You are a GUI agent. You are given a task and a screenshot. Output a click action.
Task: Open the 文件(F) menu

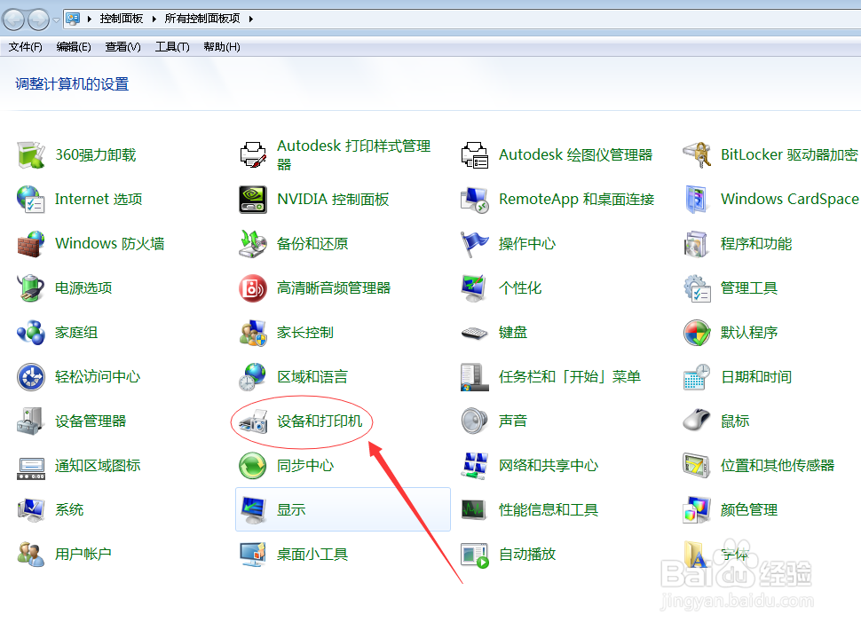25,47
